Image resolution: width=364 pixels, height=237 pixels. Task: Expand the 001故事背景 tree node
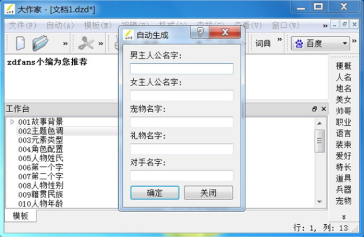[x=12, y=122]
